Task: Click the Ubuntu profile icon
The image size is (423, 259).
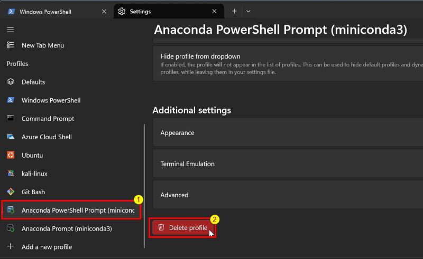Action: [10, 155]
